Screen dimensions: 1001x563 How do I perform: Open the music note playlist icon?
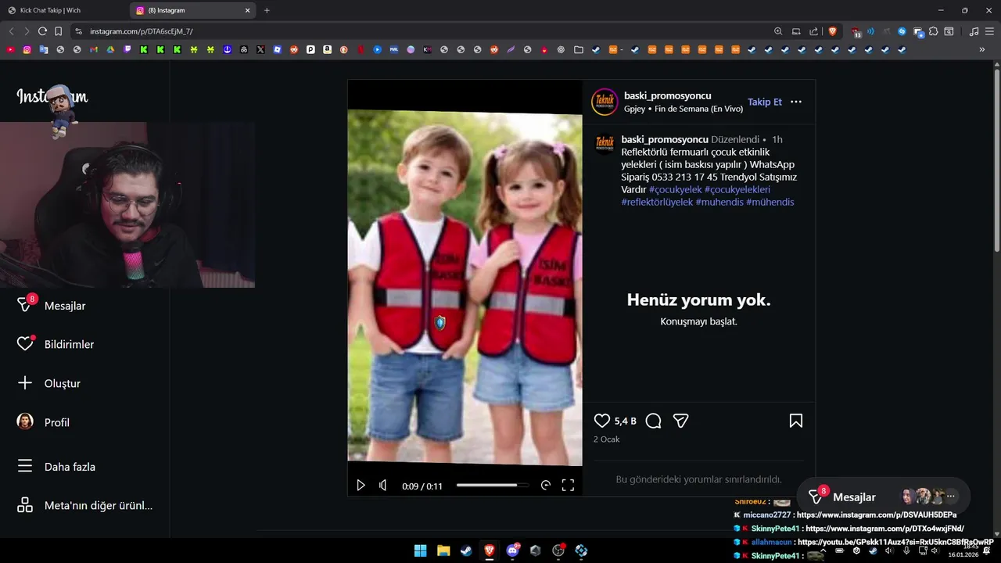(974, 31)
